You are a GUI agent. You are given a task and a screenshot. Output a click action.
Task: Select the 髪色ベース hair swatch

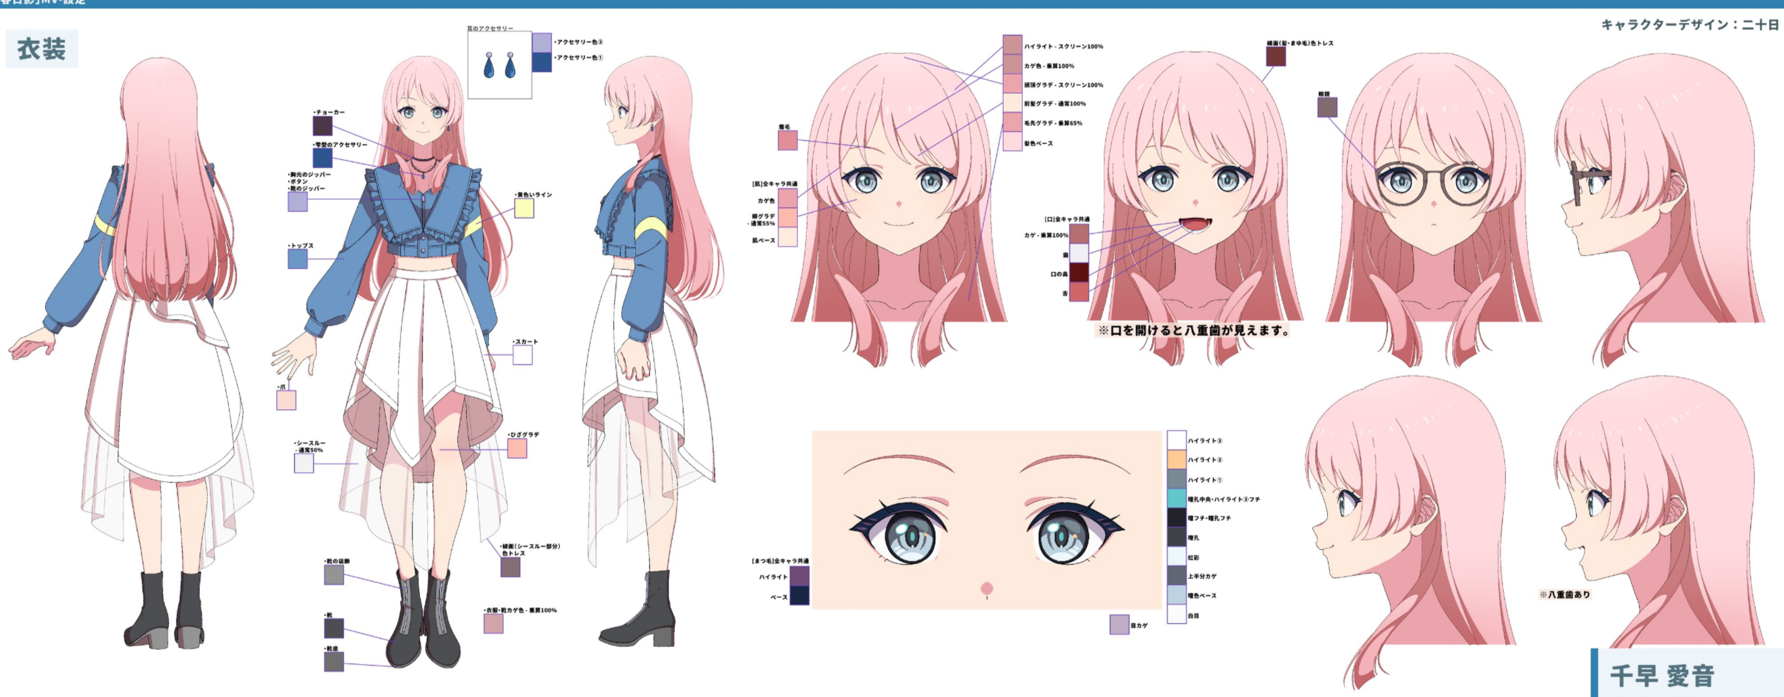click(x=1012, y=142)
